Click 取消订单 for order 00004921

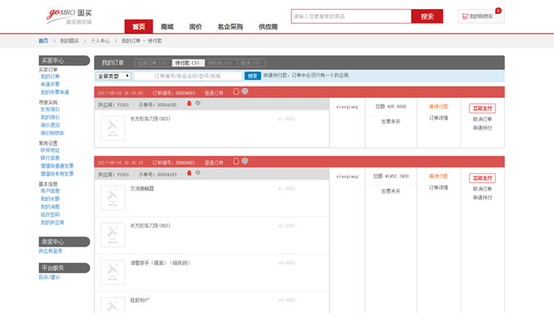coord(482,189)
